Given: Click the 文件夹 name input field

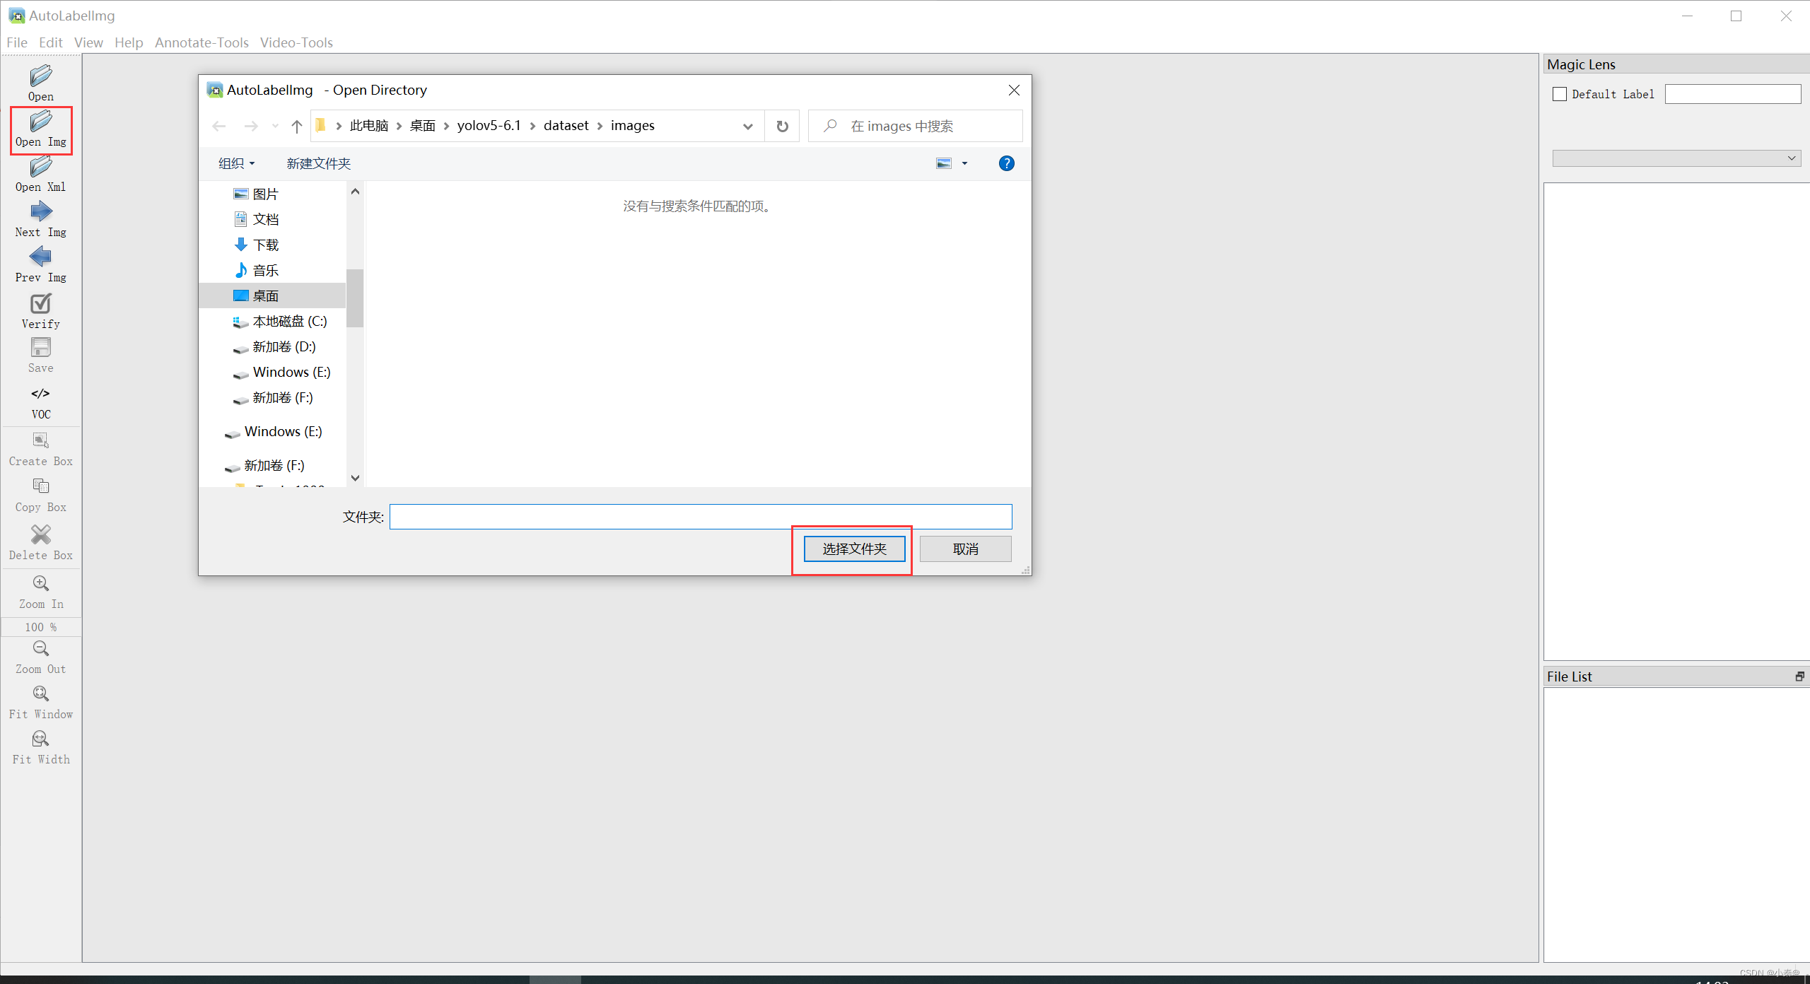Looking at the screenshot, I should [x=700, y=517].
